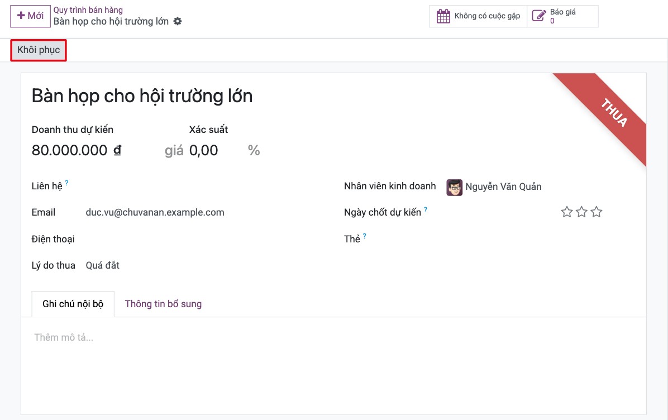Image resolution: width=668 pixels, height=420 pixels.
Task: Click the quotation pencil-edit icon
Action: click(x=539, y=16)
